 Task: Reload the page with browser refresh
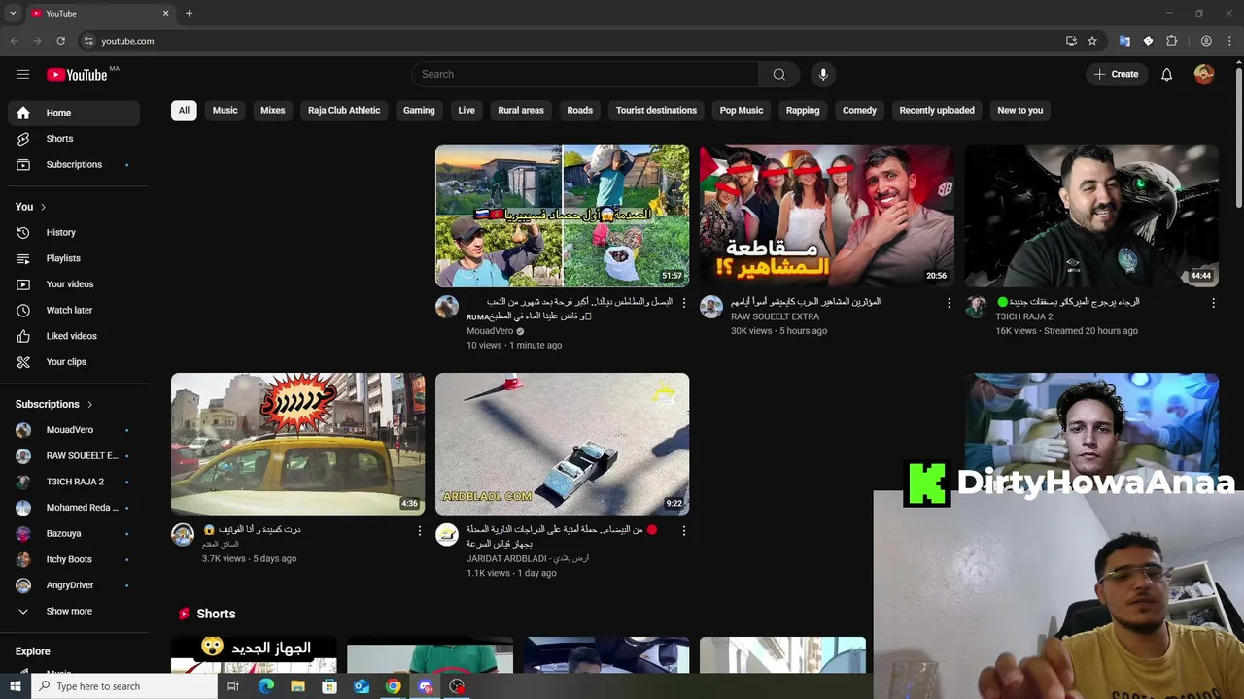(60, 41)
